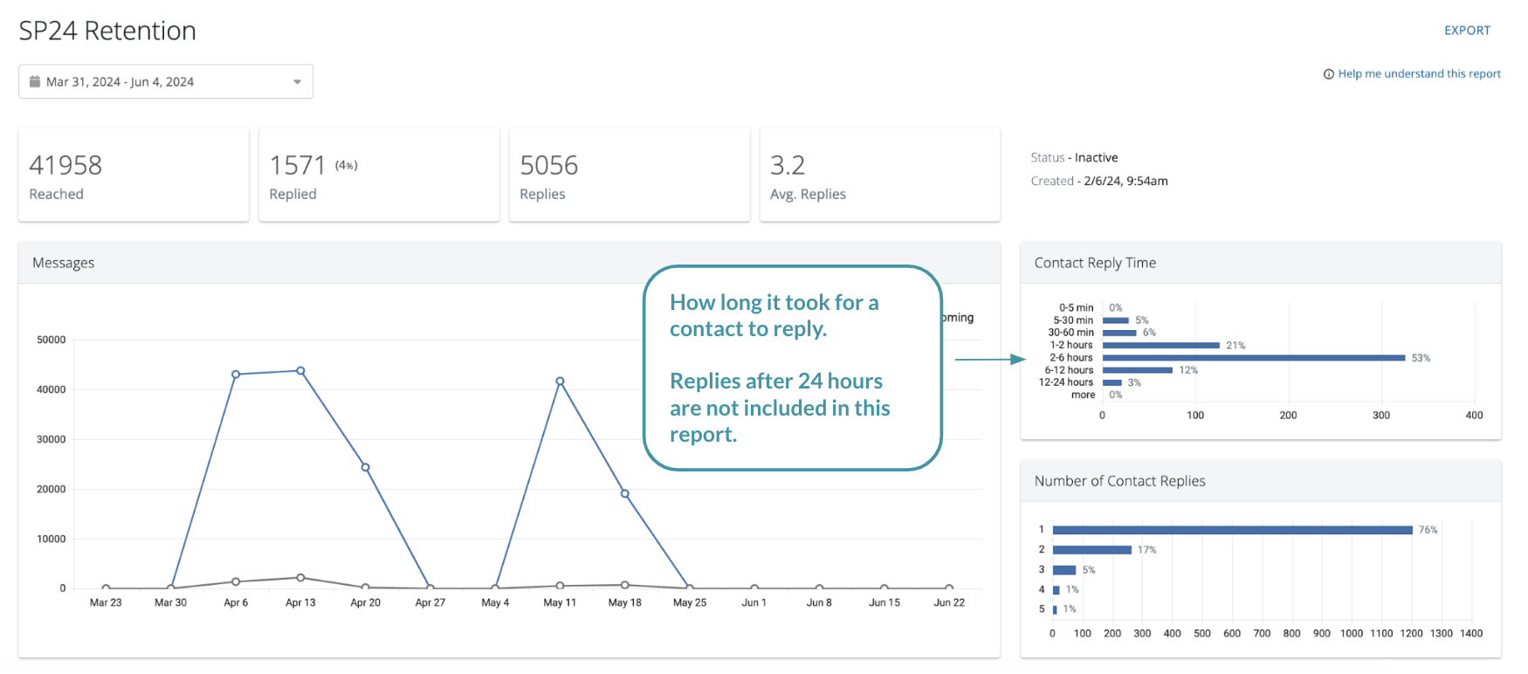Screen dimensions: 1528x674
Task: Click the EXPORT button
Action: point(1467,31)
